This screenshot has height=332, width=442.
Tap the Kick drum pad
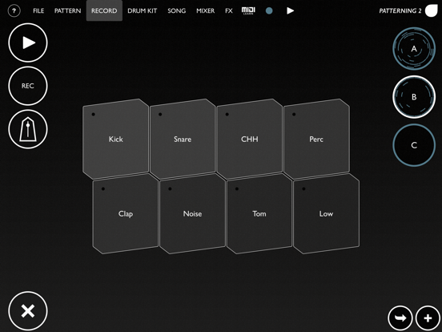pos(115,139)
